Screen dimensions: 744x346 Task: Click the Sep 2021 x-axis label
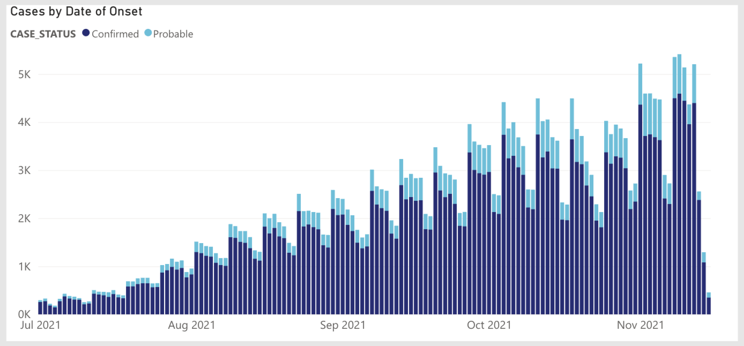(343, 325)
